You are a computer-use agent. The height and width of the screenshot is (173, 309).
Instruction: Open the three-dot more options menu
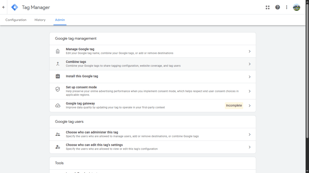(x=287, y=7)
